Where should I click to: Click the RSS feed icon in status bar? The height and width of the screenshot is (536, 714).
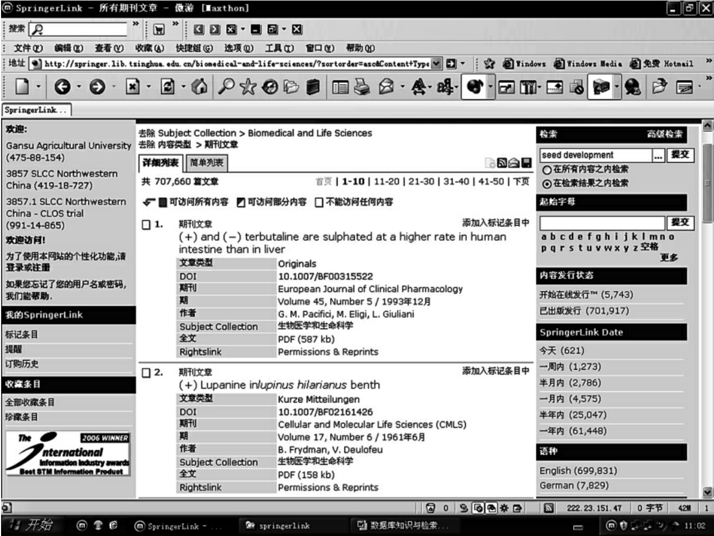(x=550, y=508)
